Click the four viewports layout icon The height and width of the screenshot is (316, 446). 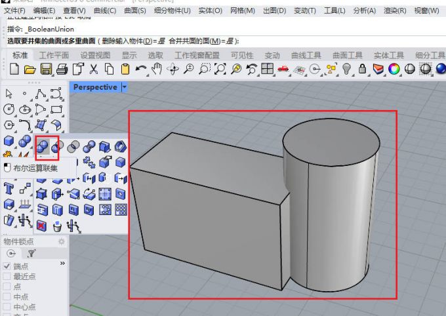point(268,69)
